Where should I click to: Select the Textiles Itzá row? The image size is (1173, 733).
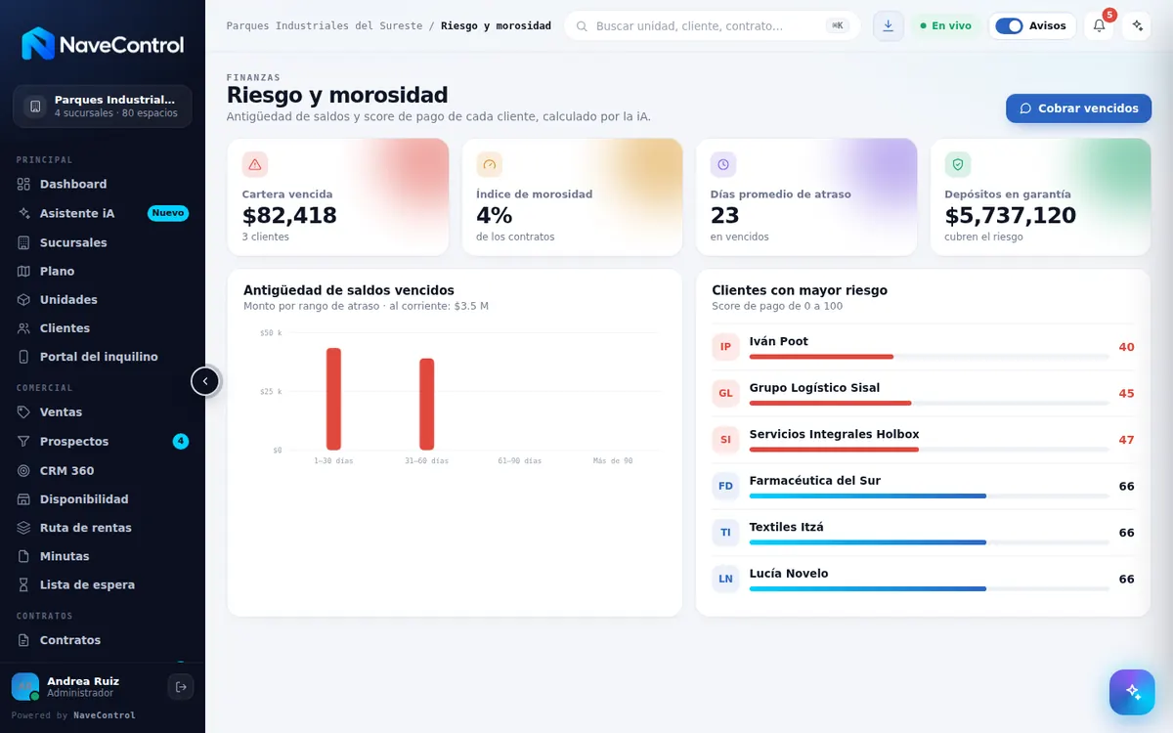[x=923, y=533]
